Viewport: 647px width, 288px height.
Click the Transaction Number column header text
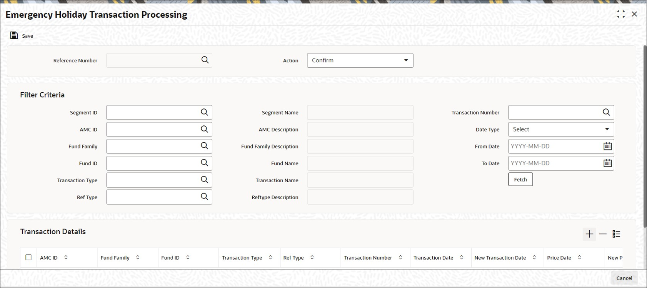[368, 258]
